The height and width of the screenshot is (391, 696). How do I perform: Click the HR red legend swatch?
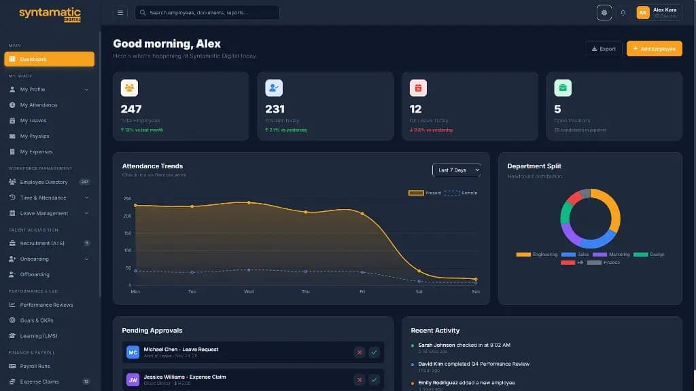pyautogui.click(x=568, y=263)
